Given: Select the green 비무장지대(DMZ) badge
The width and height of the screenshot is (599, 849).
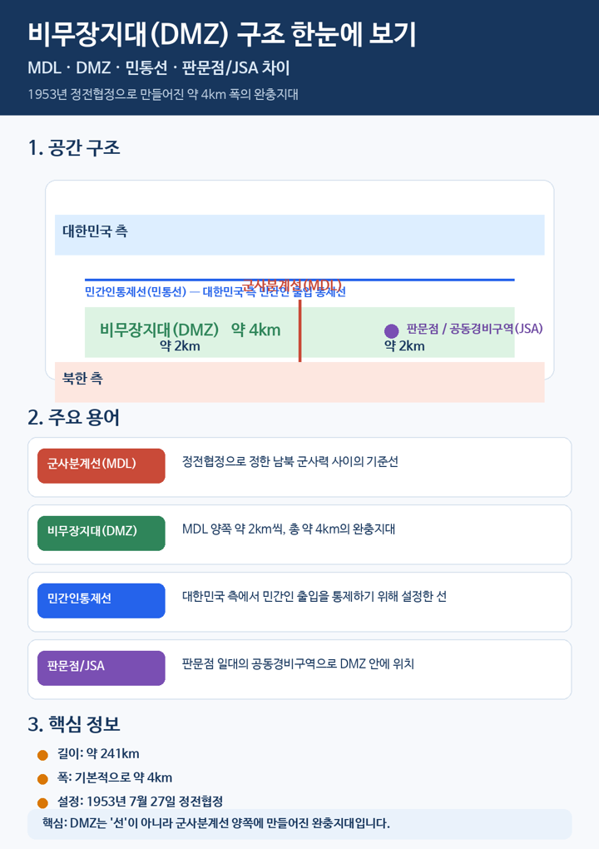Looking at the screenshot, I should click(101, 534).
